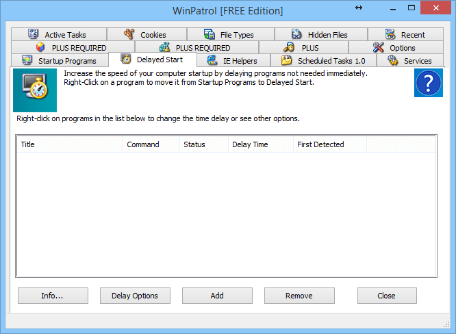
Task: Sort list by Delay Time column
Action: (x=261, y=144)
